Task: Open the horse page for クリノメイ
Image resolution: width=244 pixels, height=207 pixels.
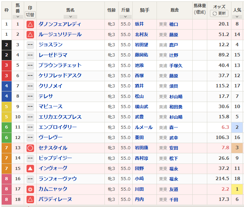Action: [x=51, y=86]
